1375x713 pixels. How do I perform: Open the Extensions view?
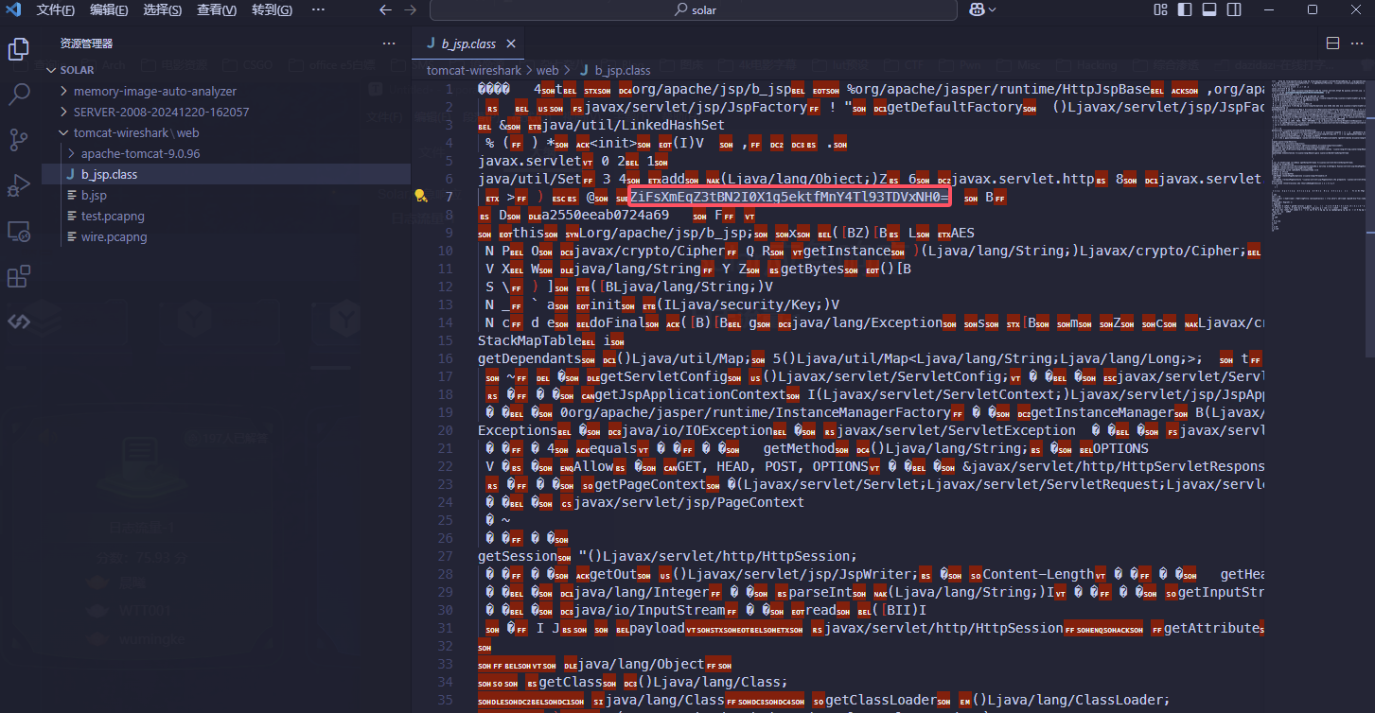coord(19,276)
